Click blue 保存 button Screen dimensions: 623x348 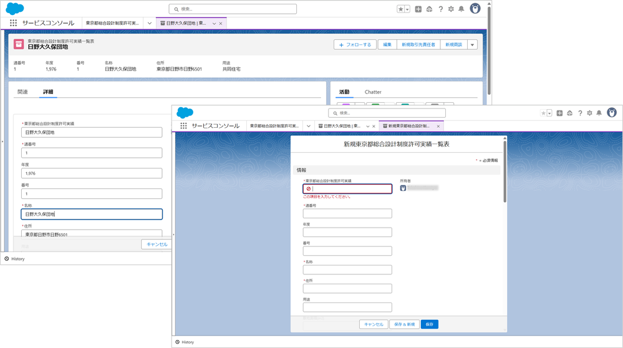point(430,324)
